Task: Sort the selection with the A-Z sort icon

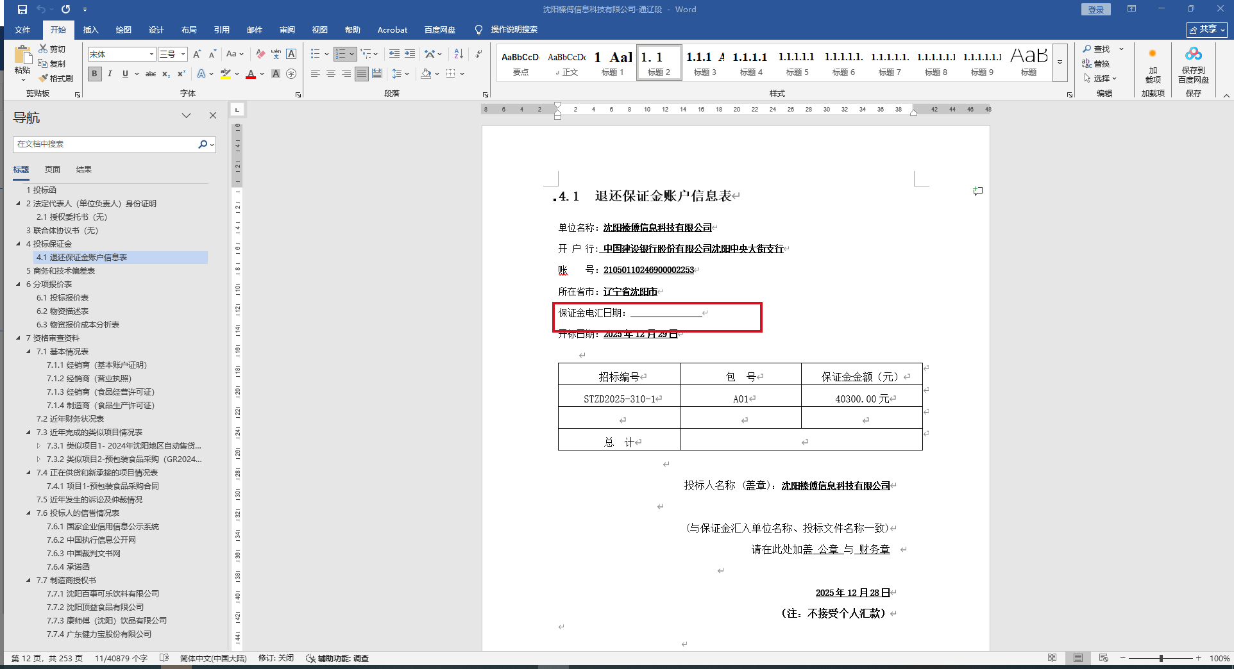Action: tap(459, 54)
